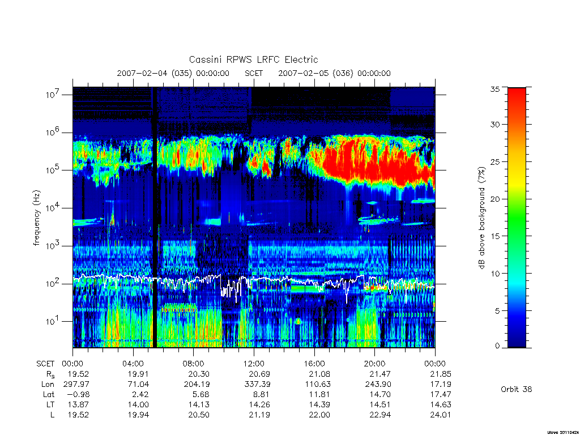Click the Lat row label
Viewport: 580px width, 435px height.
49,394
